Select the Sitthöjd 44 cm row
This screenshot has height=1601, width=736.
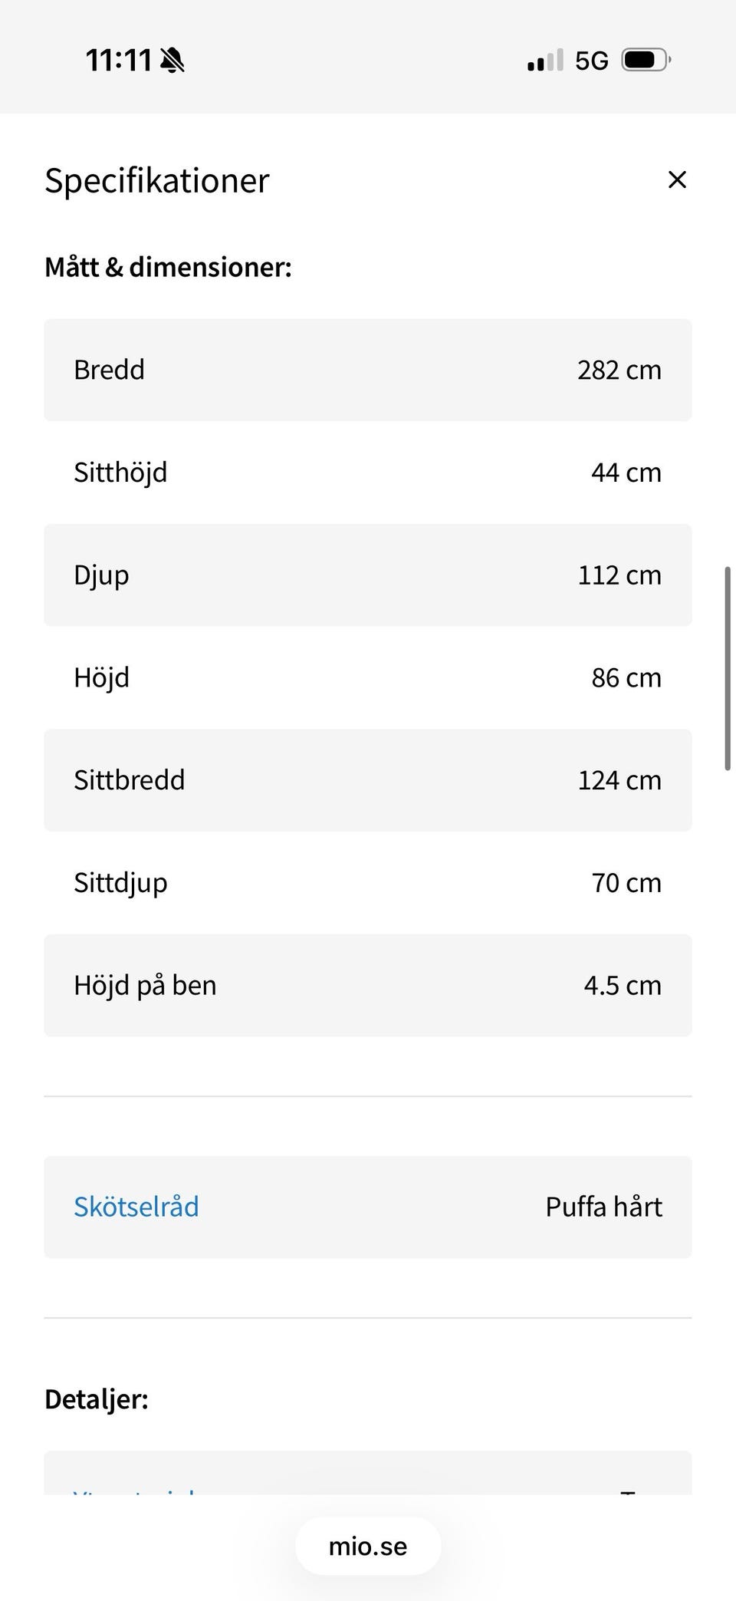pyautogui.click(x=368, y=473)
